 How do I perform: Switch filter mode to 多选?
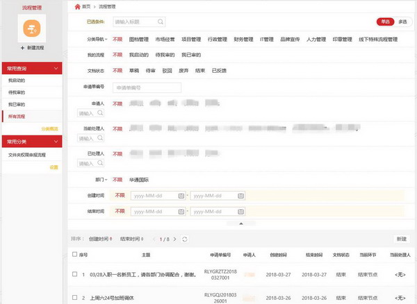click(402, 22)
